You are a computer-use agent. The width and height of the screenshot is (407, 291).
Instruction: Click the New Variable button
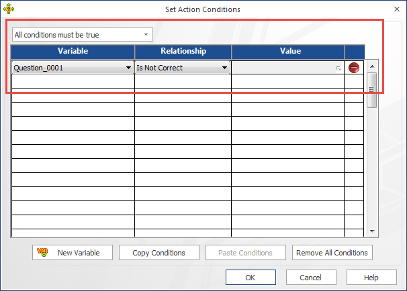pyautogui.click(x=73, y=253)
